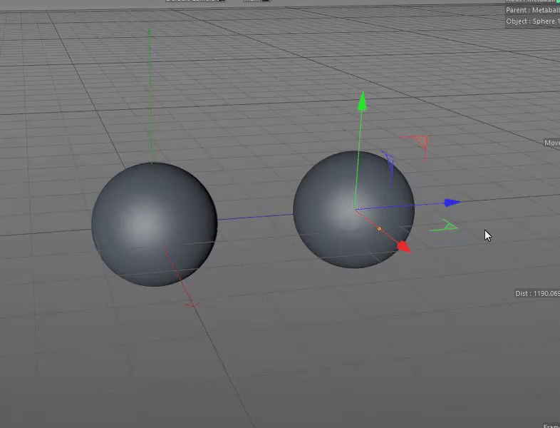The width and height of the screenshot is (560, 428).
Task: Click the Root label at top right
Action: [532, 1]
